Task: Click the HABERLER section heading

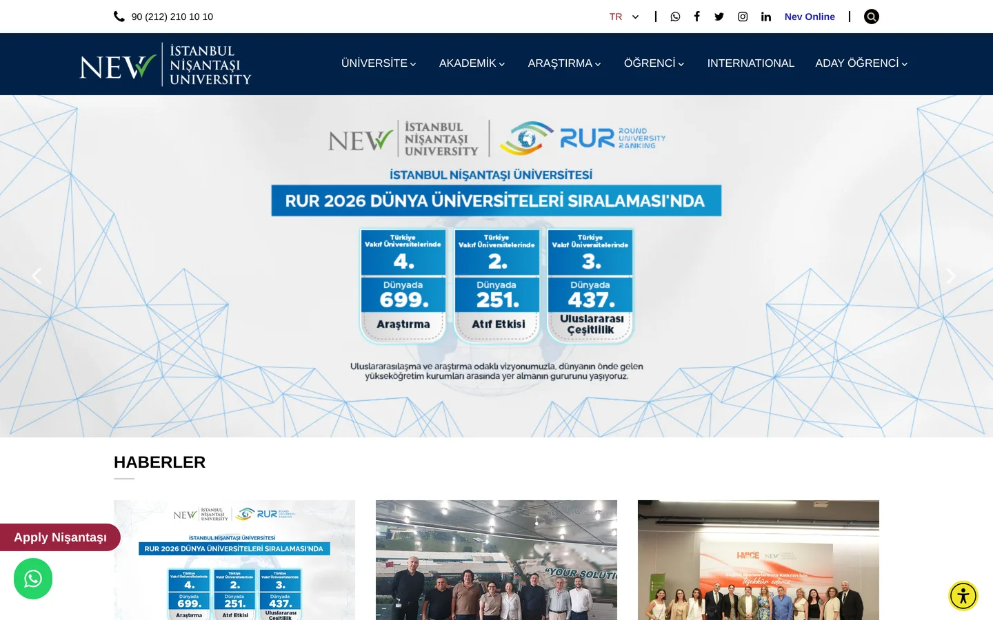Action: click(x=159, y=462)
